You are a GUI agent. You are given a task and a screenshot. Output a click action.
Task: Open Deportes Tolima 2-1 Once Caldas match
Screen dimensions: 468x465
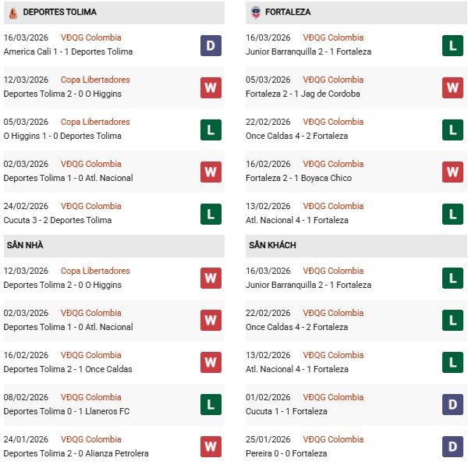tap(68, 369)
